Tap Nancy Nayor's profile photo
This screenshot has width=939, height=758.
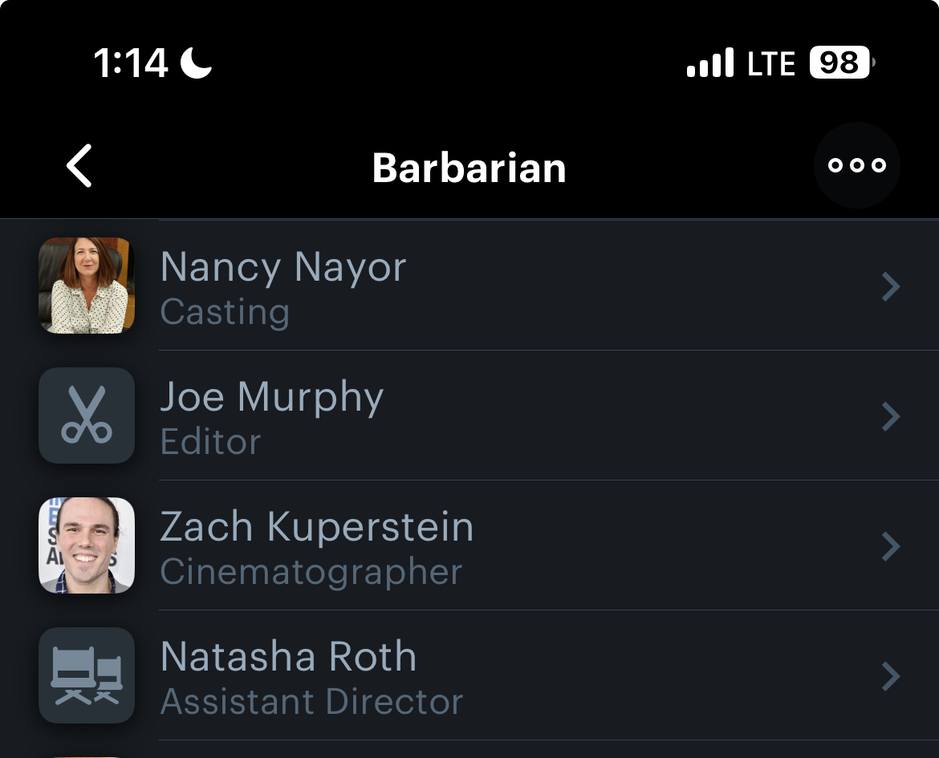pyautogui.click(x=87, y=286)
